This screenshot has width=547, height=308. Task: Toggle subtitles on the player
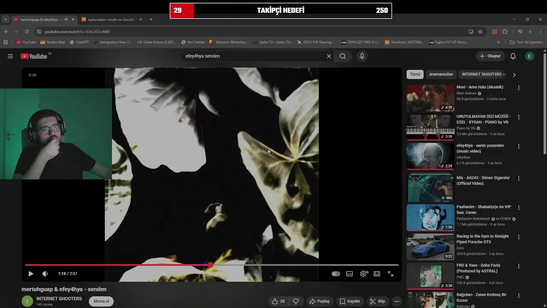[x=350, y=274]
